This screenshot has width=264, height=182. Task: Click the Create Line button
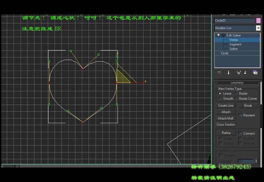click(x=226, y=106)
